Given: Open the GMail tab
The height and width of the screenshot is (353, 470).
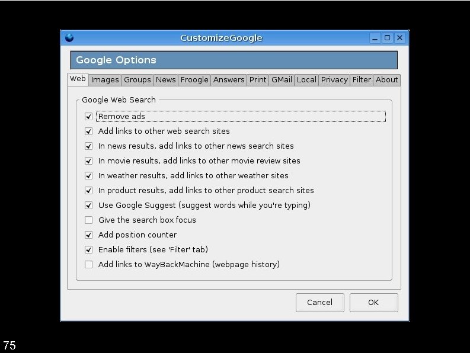Looking at the screenshot, I should pyautogui.click(x=282, y=80).
